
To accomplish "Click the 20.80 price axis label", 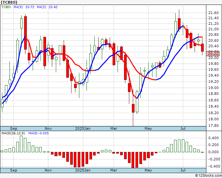I will coord(214,35).
